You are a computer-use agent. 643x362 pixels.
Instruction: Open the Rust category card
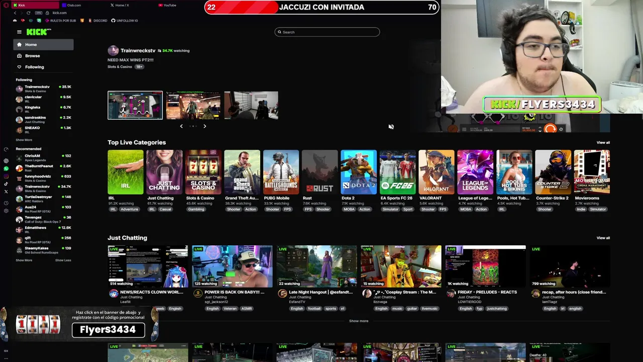click(x=320, y=172)
